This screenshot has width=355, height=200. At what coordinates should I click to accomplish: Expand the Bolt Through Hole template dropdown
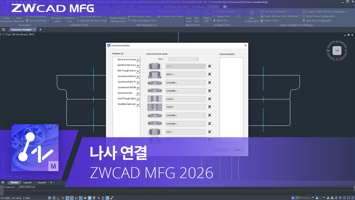[x=138, y=71]
